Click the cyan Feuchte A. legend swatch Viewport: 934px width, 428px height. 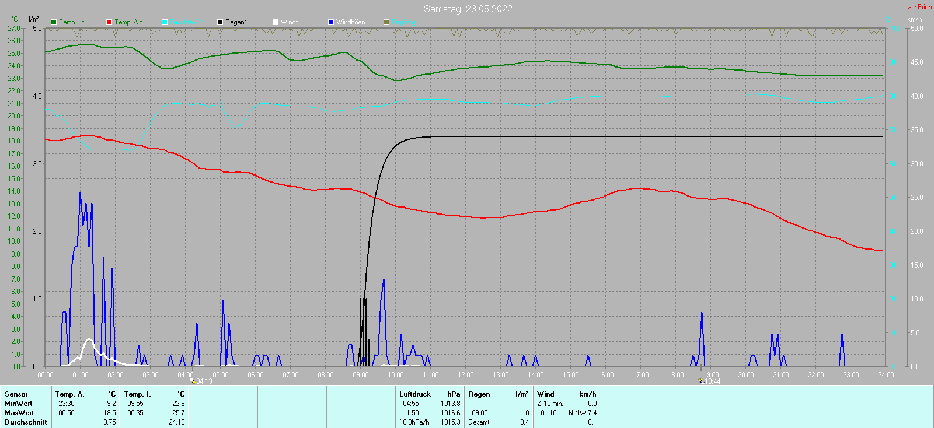(x=165, y=22)
